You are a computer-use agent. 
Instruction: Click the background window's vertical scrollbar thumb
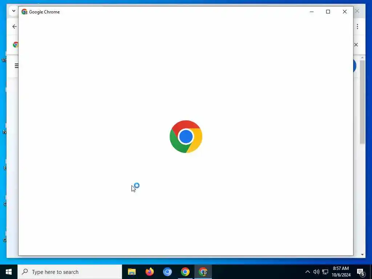pyautogui.click(x=362, y=102)
